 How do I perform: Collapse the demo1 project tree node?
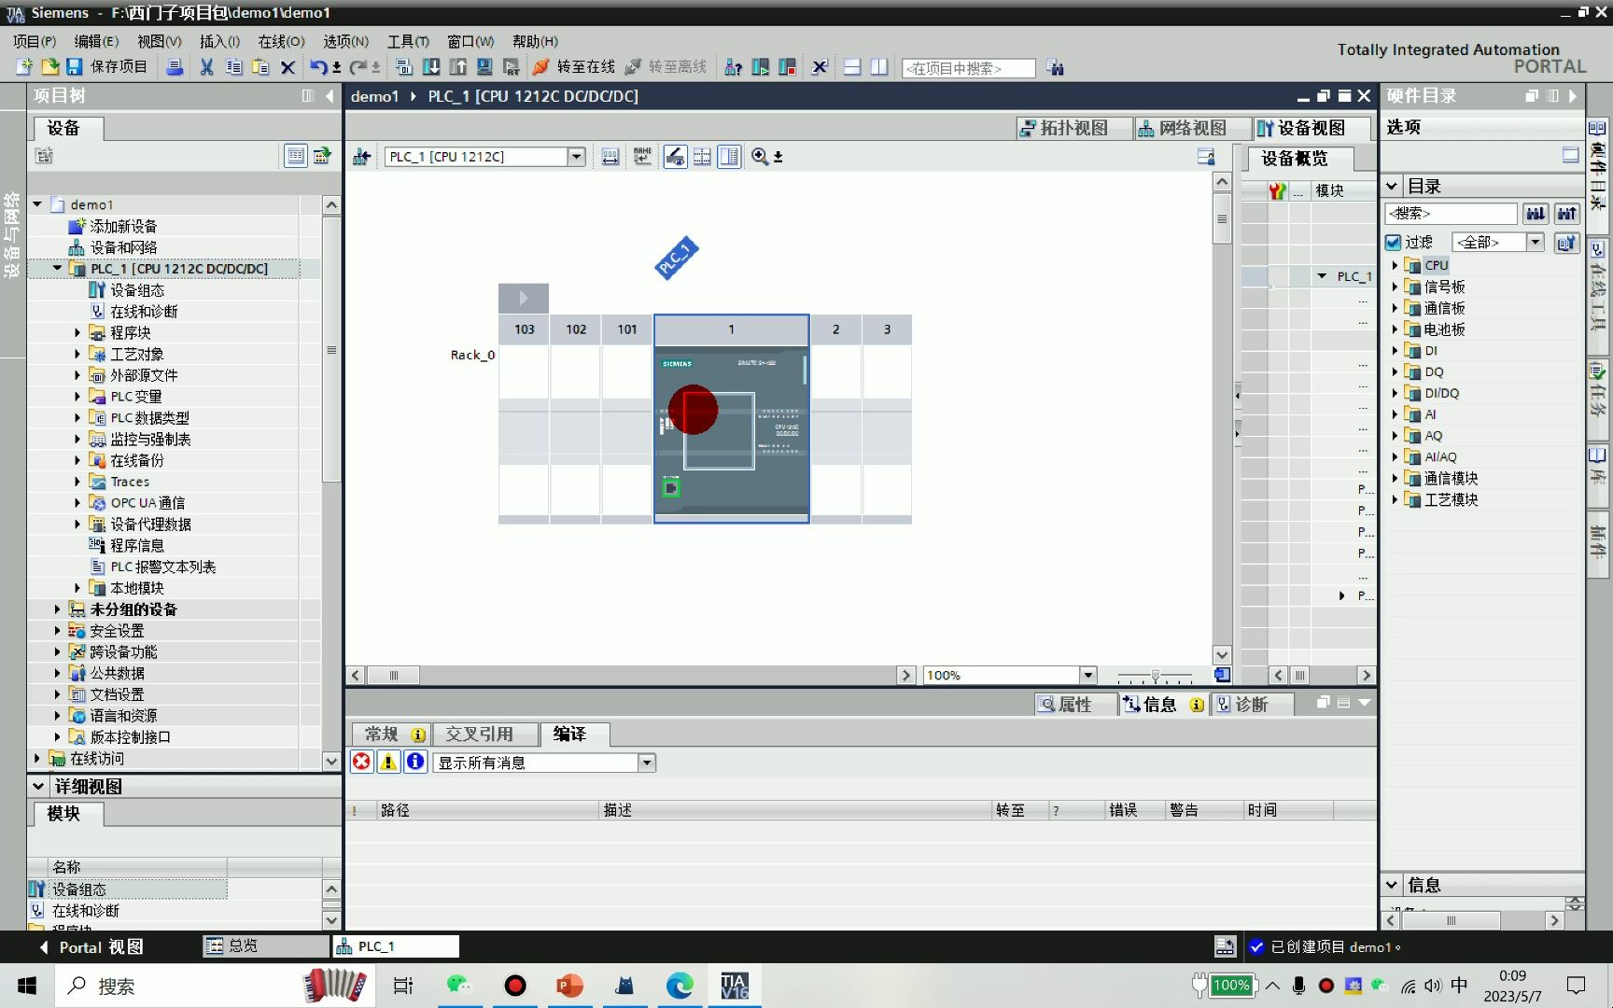[x=37, y=204]
